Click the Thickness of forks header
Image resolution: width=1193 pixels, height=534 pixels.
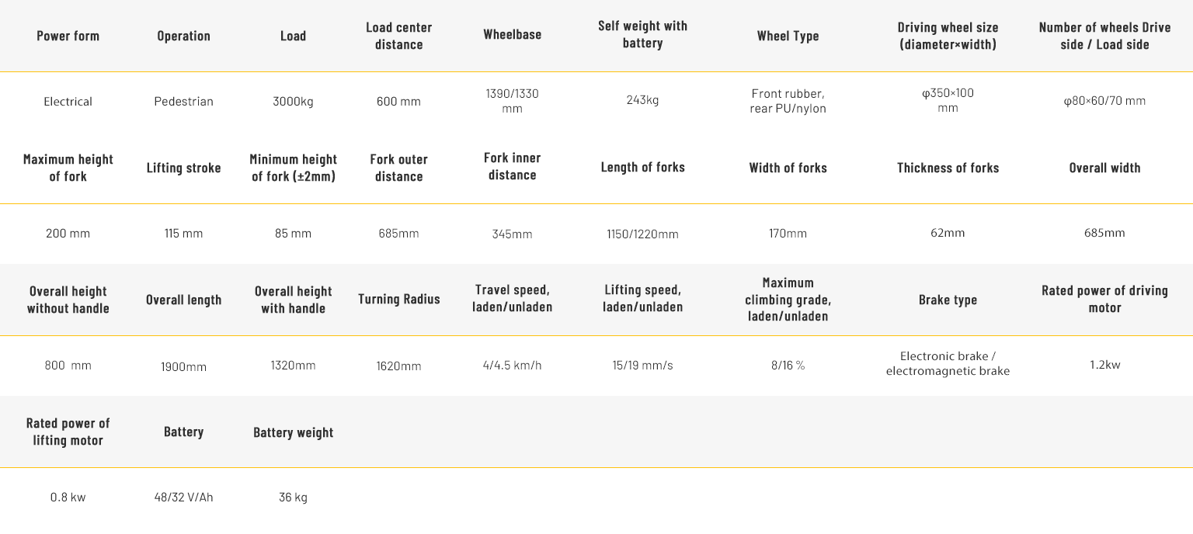pyautogui.click(x=948, y=168)
